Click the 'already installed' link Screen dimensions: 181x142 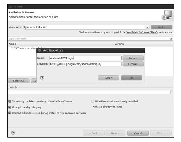112,107
